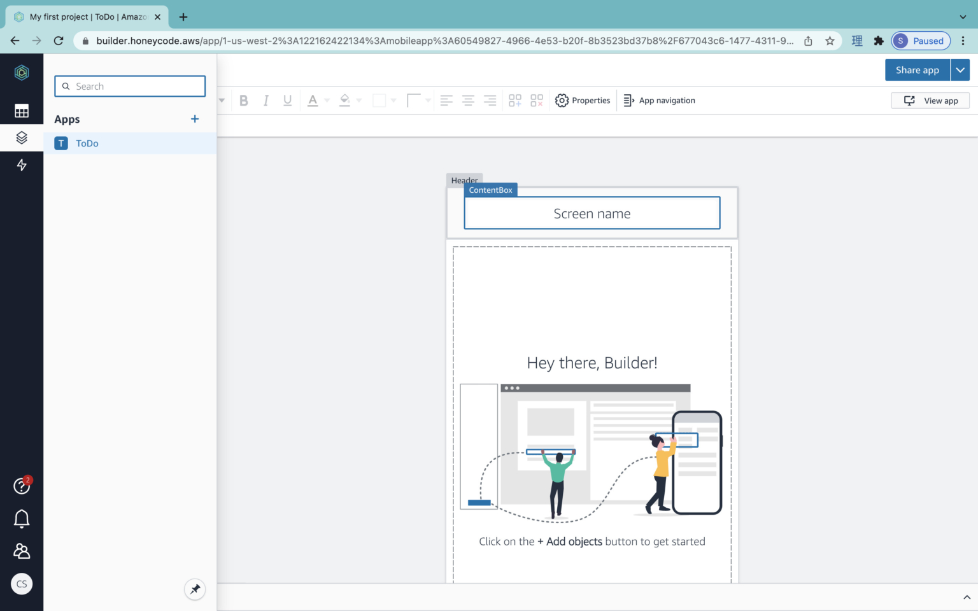978x611 pixels.
Task: Open the Tables section in the sidebar
Action: [22, 111]
